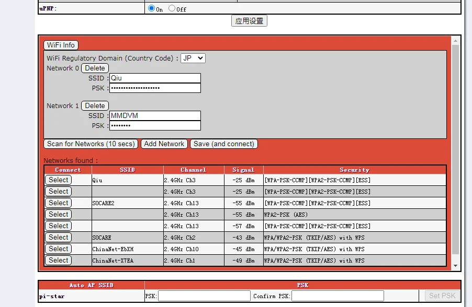Focus Network 1 PSK password field
The height and width of the screenshot is (307, 472).
[155, 125]
